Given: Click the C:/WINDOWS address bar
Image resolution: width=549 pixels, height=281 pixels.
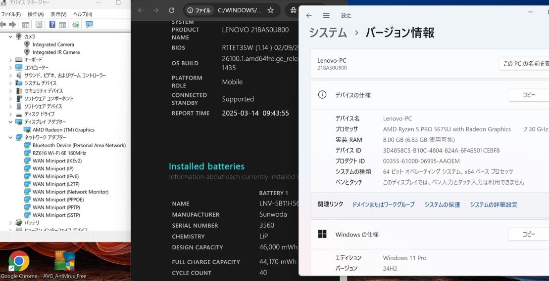Looking at the screenshot, I should click(240, 10).
